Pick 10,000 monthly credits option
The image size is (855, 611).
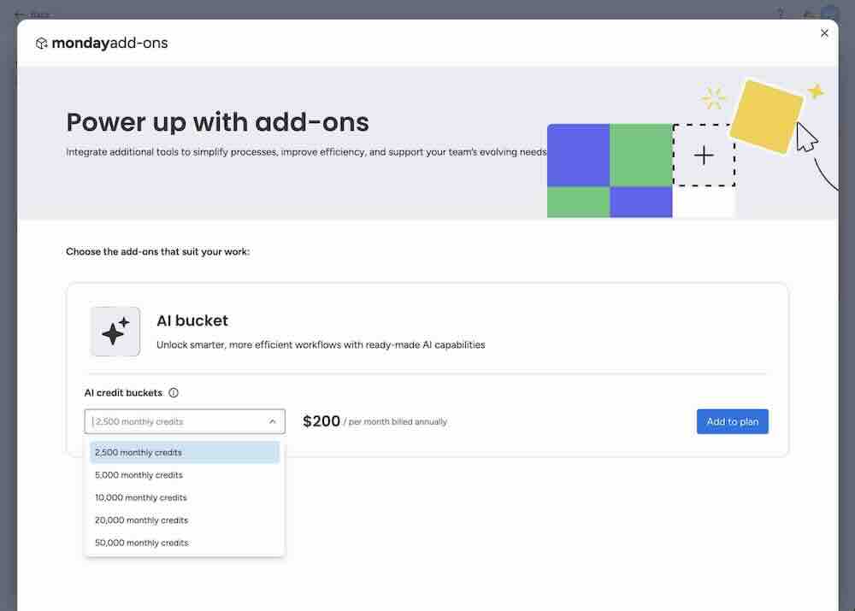[x=185, y=497]
